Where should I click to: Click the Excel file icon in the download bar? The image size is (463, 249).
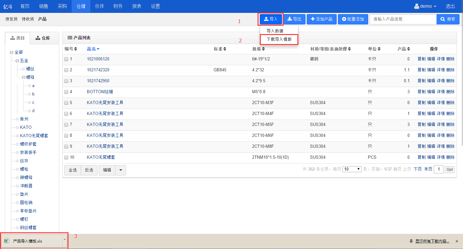click(x=6, y=241)
